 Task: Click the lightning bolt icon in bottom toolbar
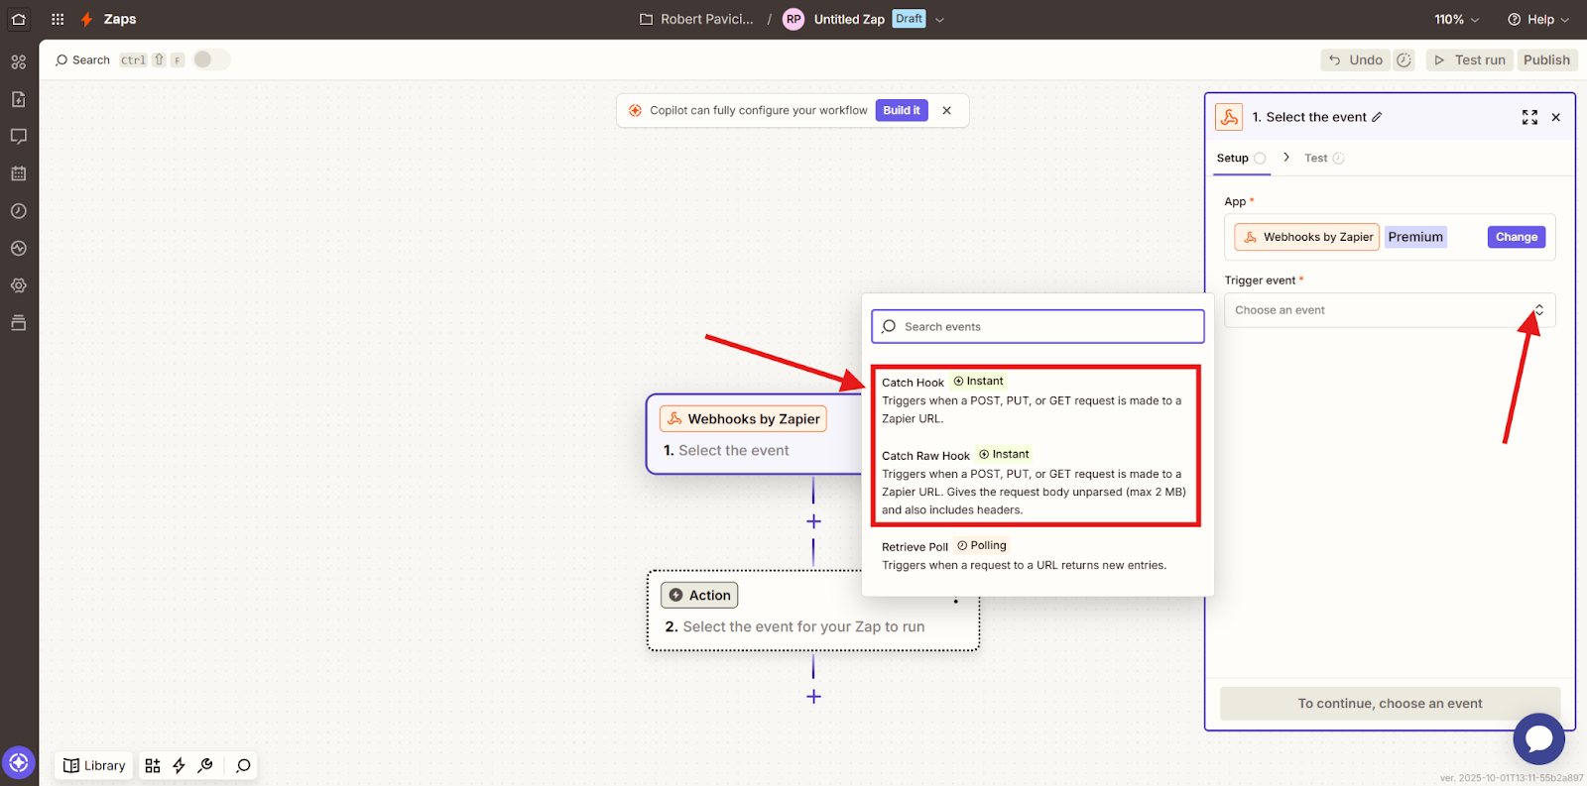[180, 765]
